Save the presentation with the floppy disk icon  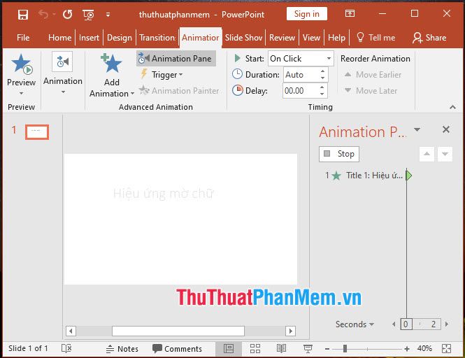pos(22,14)
